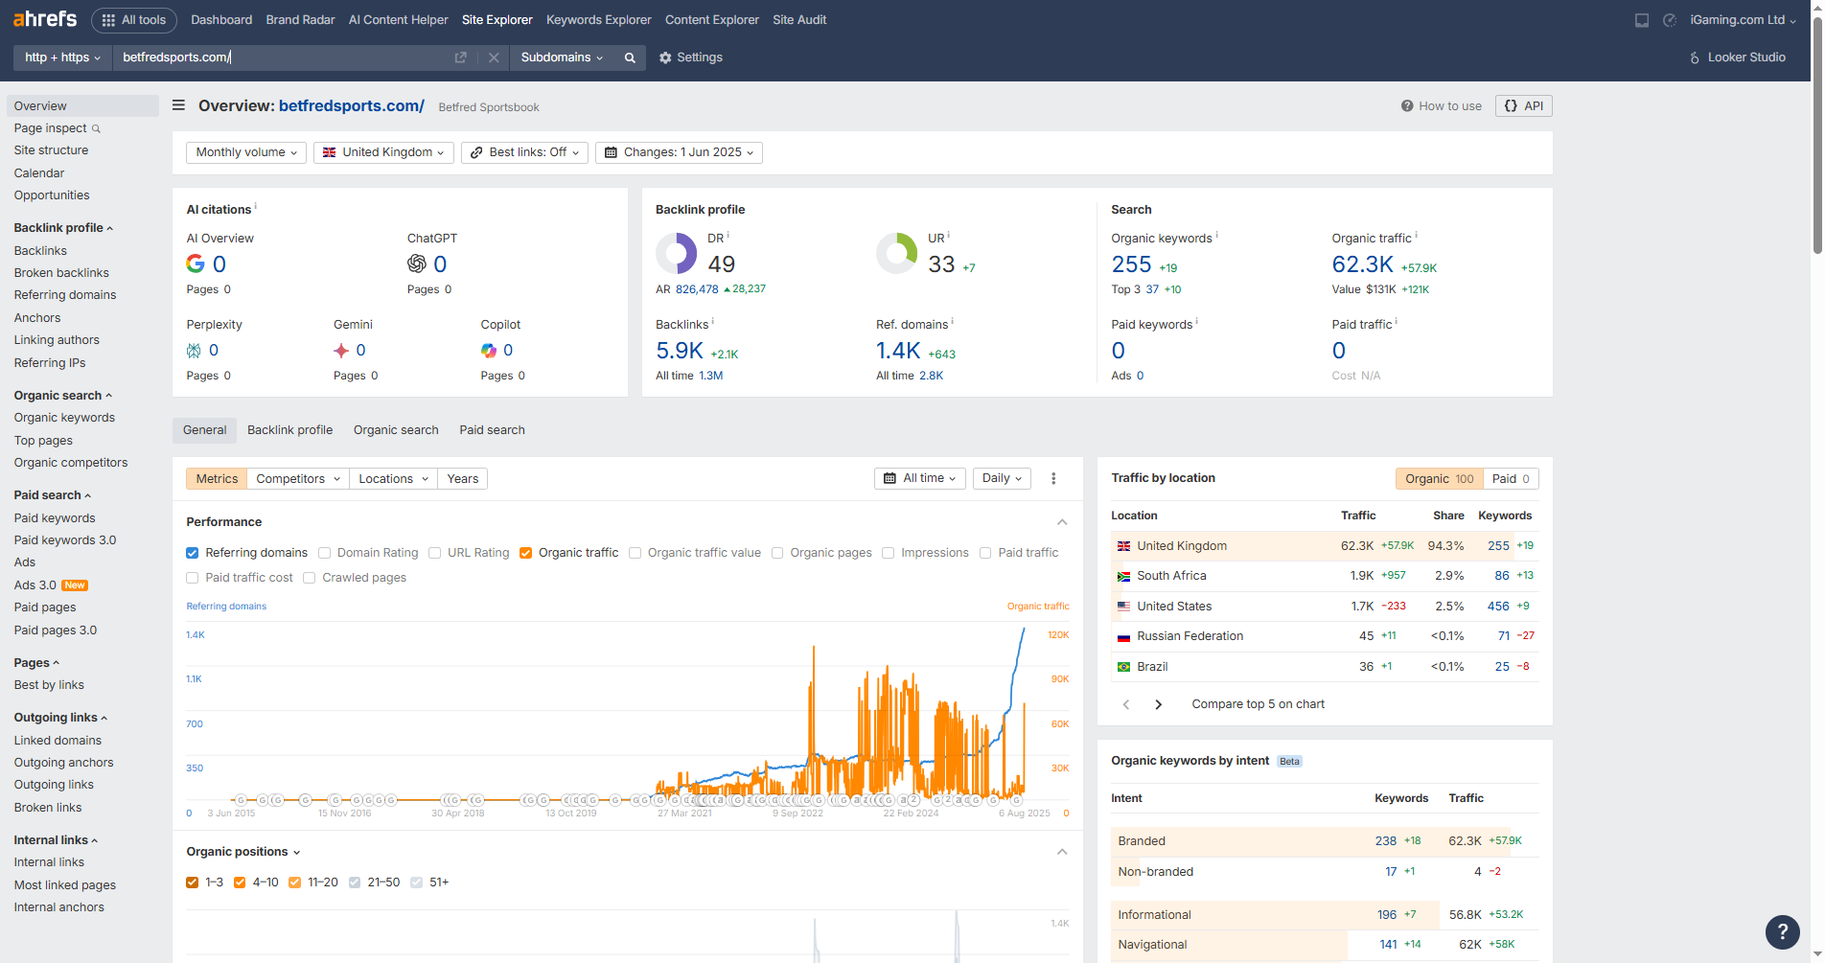
Task: Open Monthly volume dropdown
Action: pyautogui.click(x=246, y=152)
